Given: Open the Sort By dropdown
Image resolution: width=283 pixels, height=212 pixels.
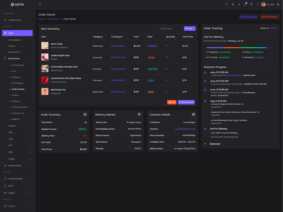Looking at the screenshot, I should coord(189,29).
